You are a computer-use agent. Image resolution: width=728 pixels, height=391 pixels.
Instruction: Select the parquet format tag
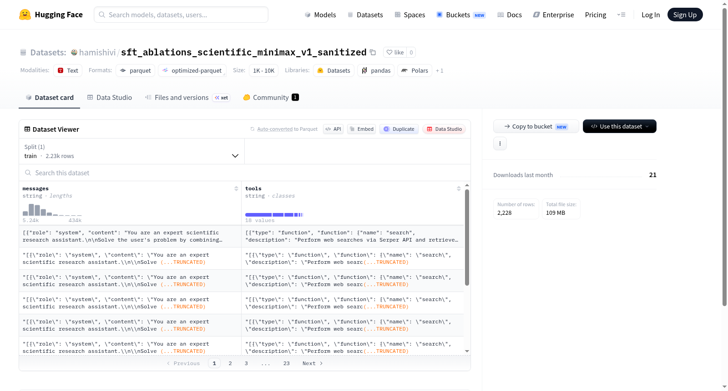coord(136,70)
